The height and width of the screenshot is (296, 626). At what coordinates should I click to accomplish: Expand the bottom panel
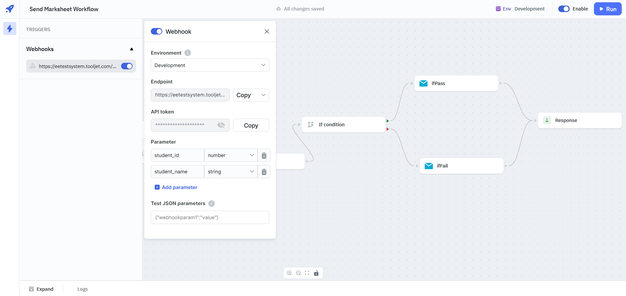(x=41, y=289)
